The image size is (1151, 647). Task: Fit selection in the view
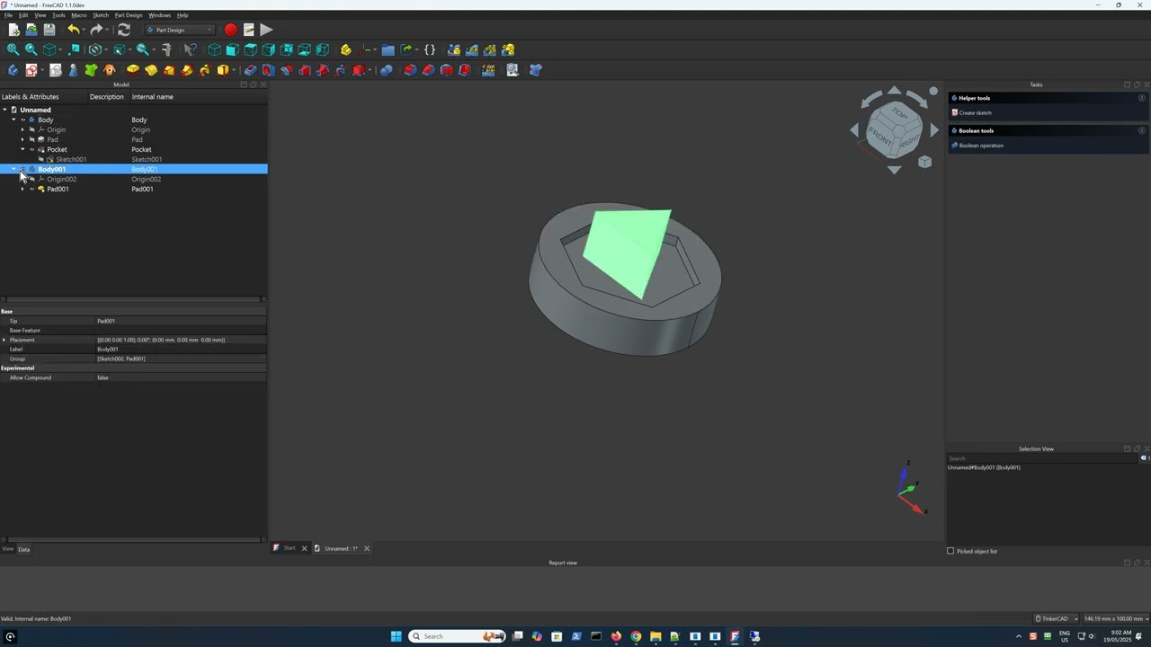tap(31, 49)
